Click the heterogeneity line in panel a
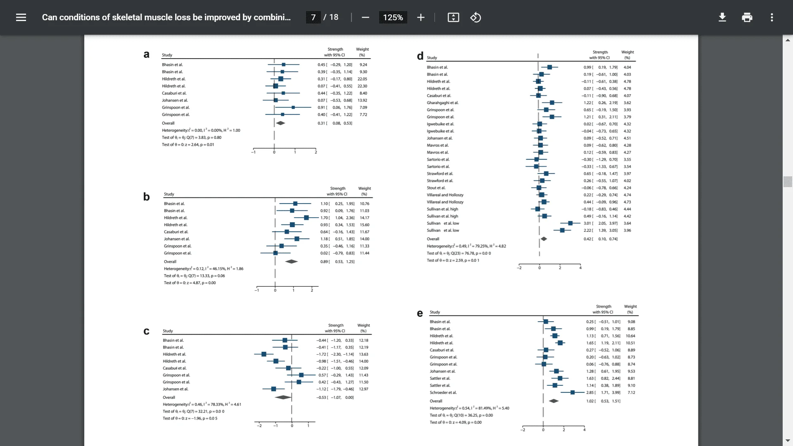Screen dimensions: 793x446 pos(201,130)
